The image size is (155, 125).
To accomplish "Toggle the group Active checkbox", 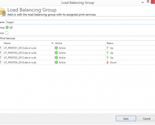I will click(11, 27).
